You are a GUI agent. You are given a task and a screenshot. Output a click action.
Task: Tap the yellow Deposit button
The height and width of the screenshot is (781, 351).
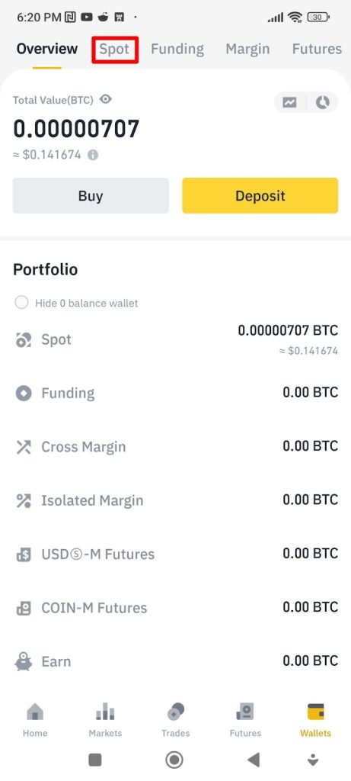260,196
